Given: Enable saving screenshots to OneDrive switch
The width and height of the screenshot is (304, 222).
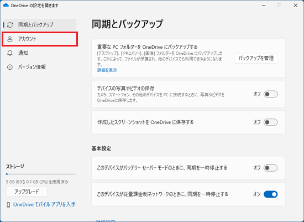Looking at the screenshot, I should point(271,122).
